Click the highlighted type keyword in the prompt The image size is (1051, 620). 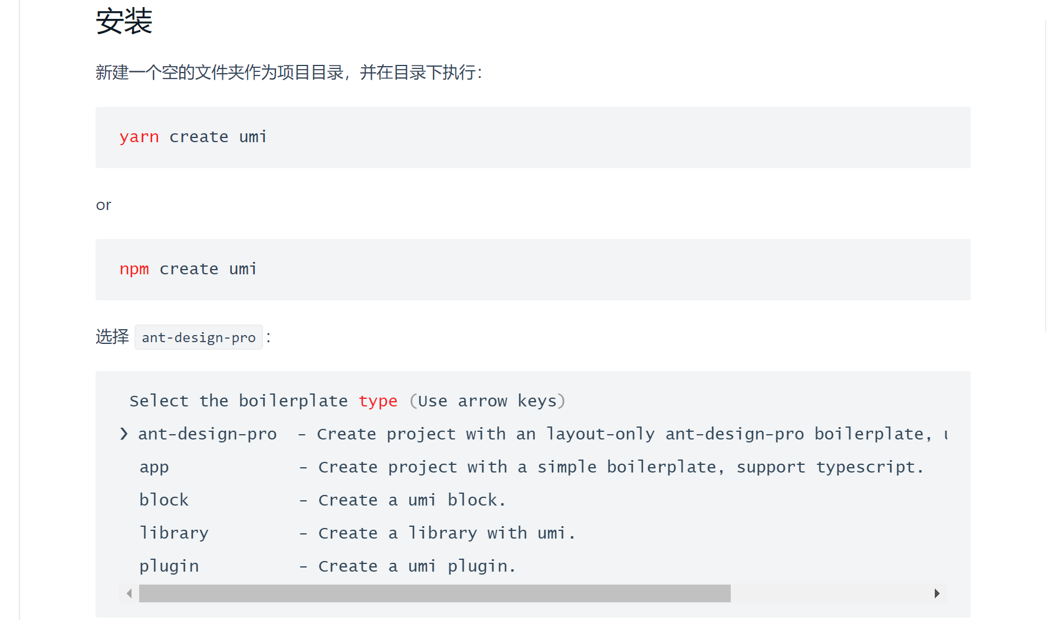tap(378, 401)
